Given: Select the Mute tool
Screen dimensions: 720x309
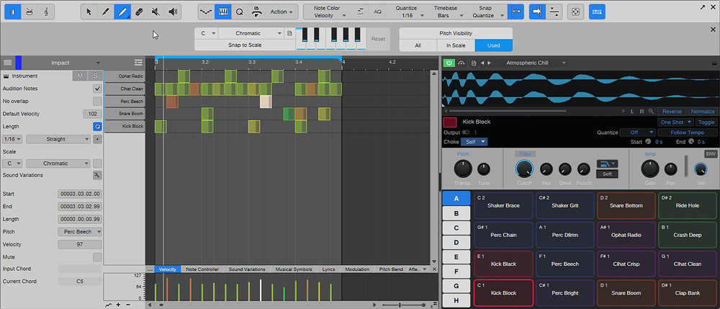Looking at the screenshot, I should tap(156, 12).
